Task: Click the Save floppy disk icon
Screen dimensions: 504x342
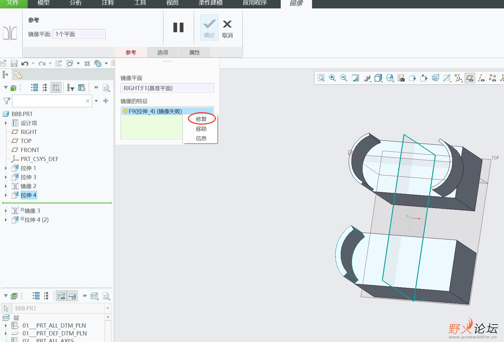Action: (14, 63)
